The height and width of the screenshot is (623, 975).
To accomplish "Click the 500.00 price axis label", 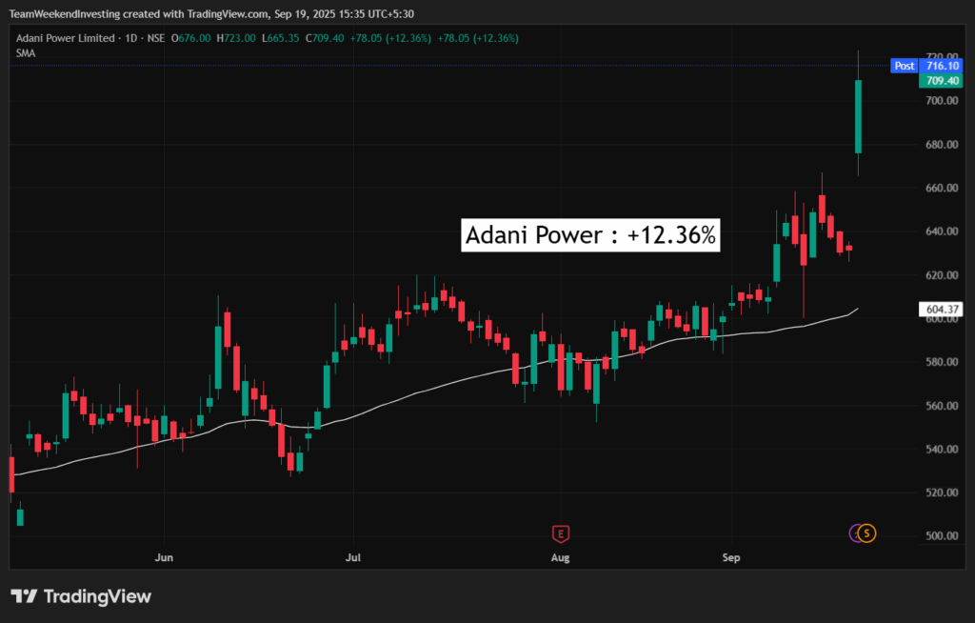I will pyautogui.click(x=942, y=536).
